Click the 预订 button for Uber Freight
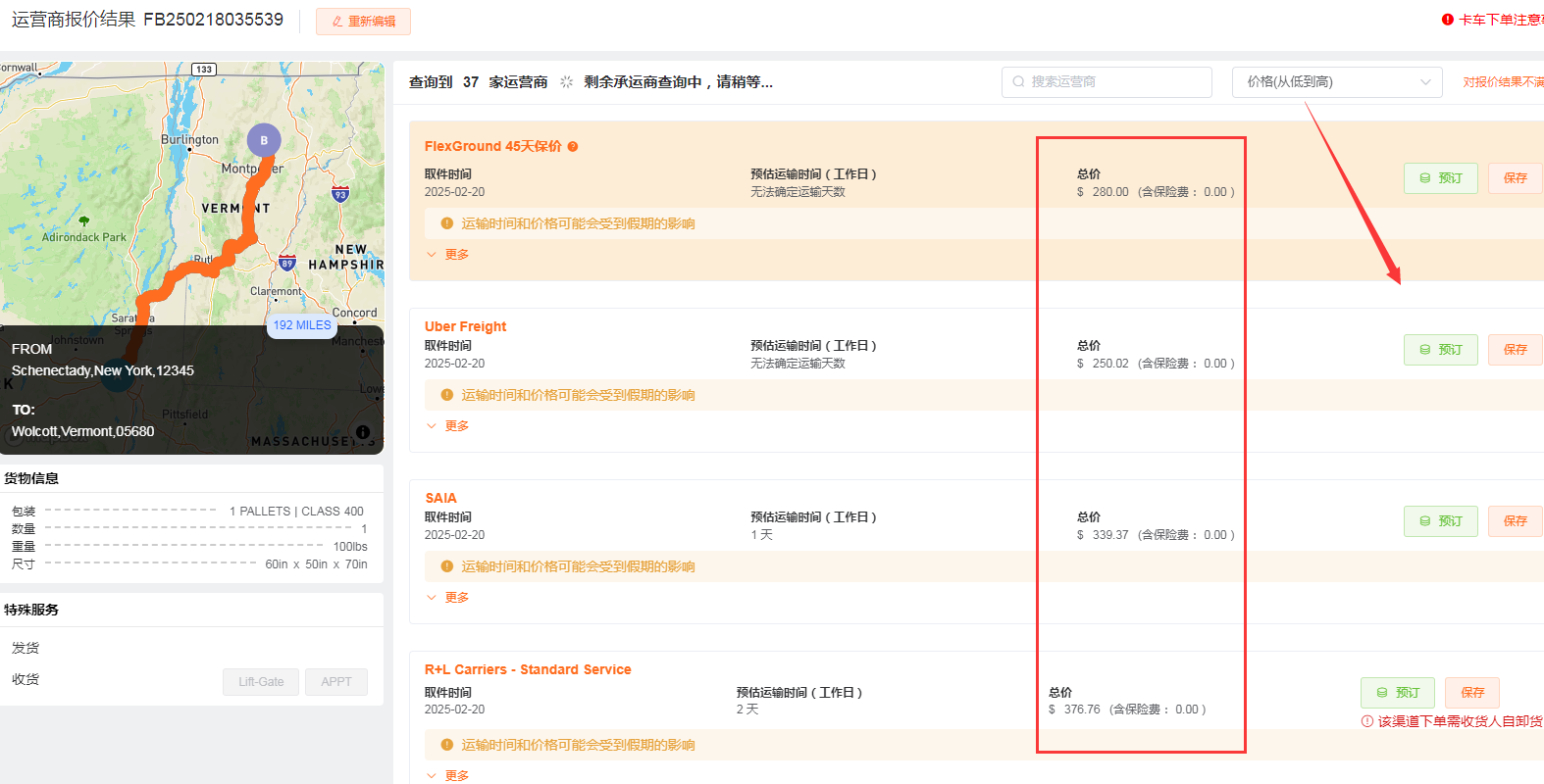The width and height of the screenshot is (1544, 784). [1440, 350]
